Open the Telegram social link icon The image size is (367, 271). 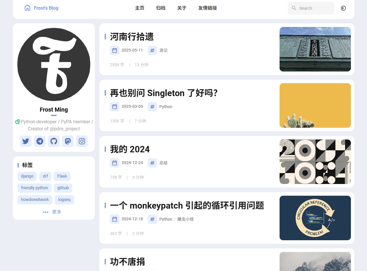tap(40, 141)
